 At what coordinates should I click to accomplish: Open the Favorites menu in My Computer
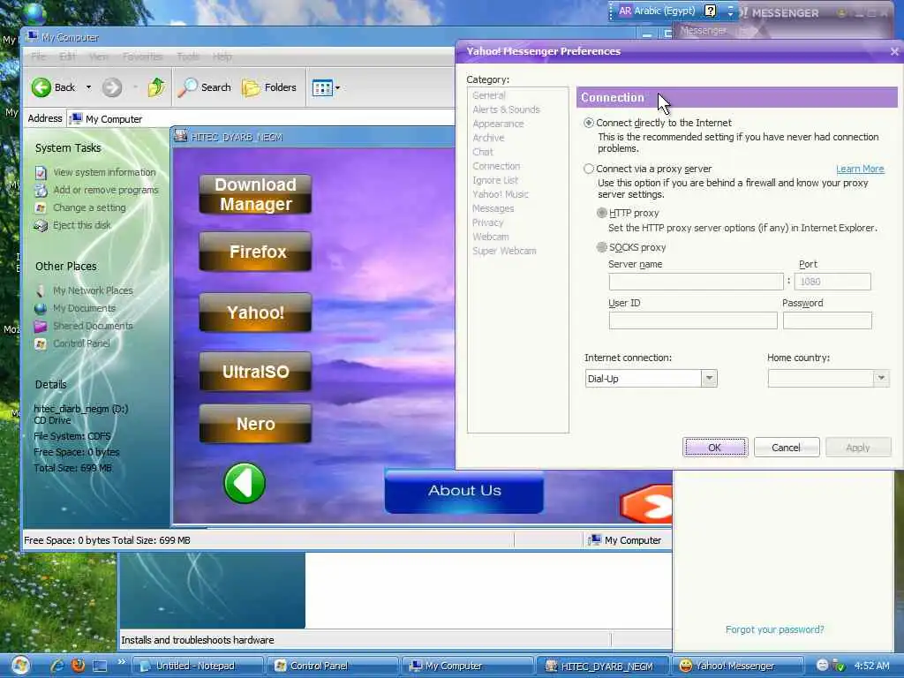142,56
